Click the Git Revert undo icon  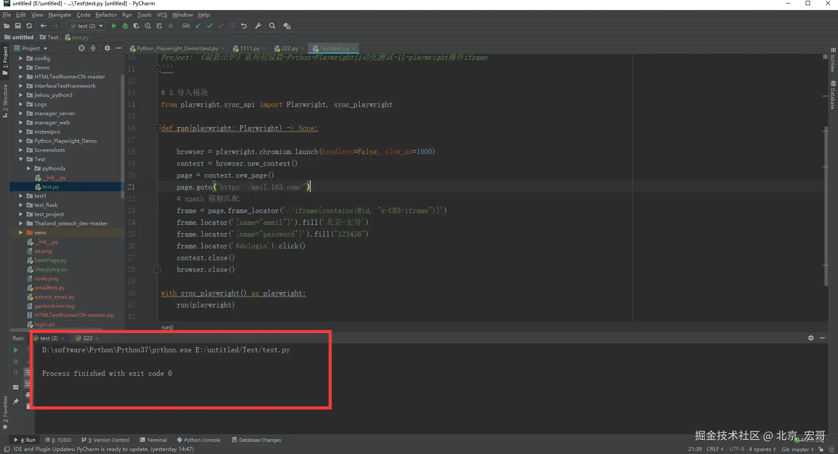244,26
